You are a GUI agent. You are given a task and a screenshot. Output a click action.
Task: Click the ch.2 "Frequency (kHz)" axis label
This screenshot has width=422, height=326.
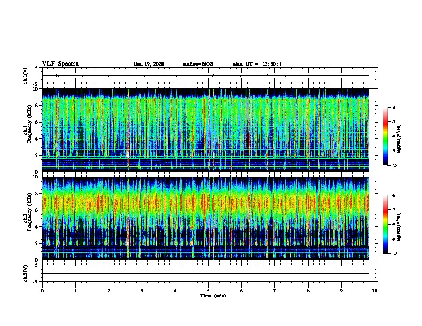point(29,212)
